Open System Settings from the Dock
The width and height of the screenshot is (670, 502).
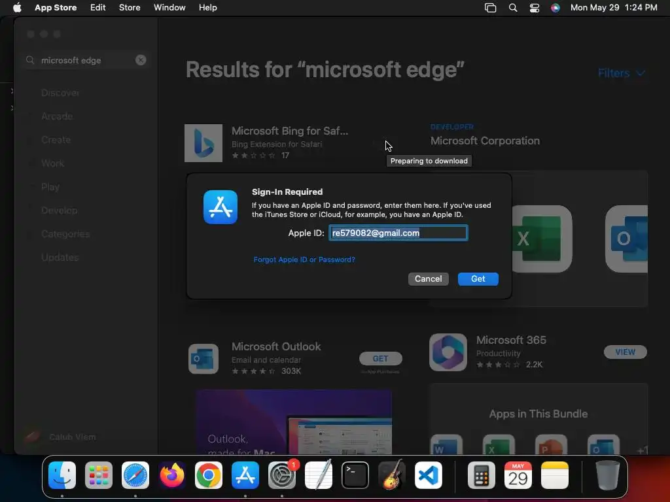(282, 475)
